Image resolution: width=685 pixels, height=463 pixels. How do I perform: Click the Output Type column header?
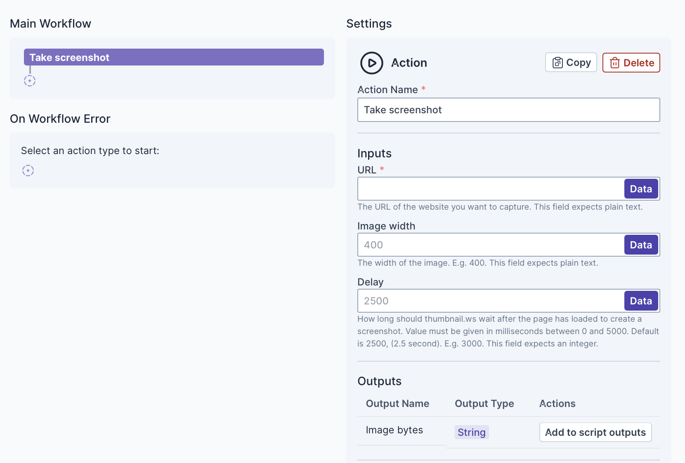pyautogui.click(x=484, y=404)
